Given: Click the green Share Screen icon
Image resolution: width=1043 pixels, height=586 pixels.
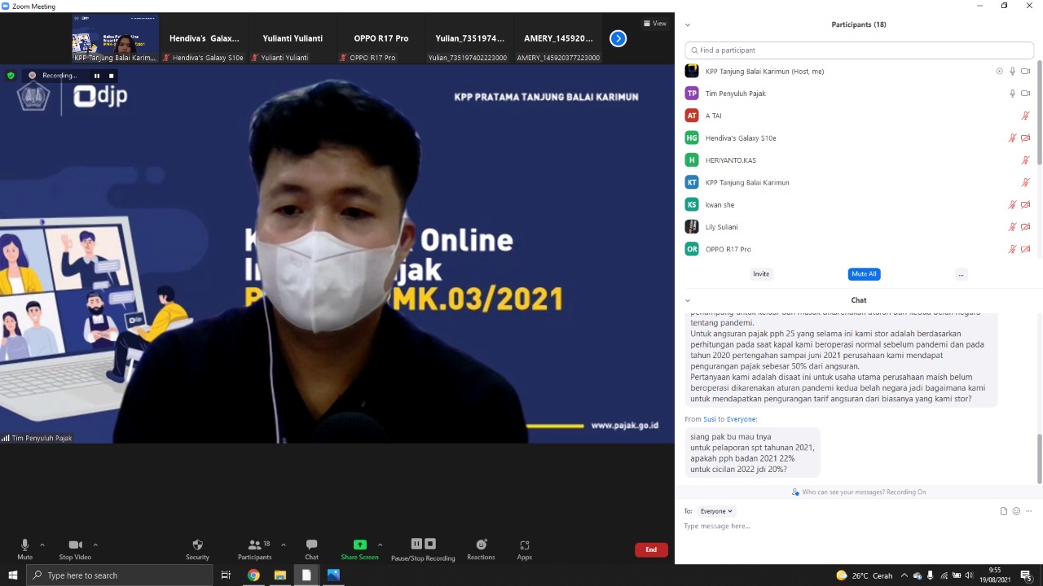Looking at the screenshot, I should click(359, 544).
